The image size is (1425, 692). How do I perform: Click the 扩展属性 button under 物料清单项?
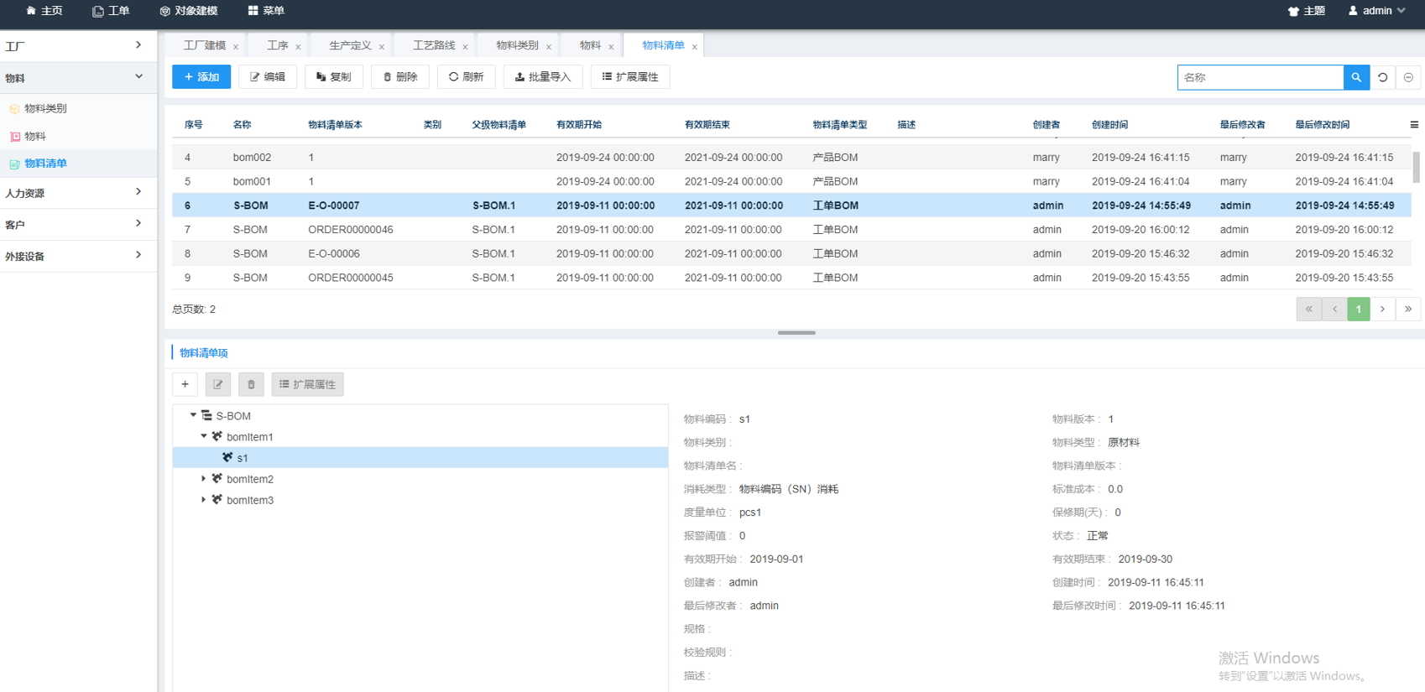pos(308,384)
